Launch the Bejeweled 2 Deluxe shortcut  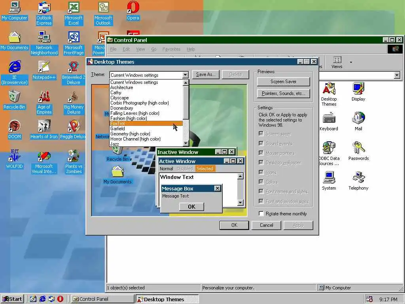(x=74, y=73)
